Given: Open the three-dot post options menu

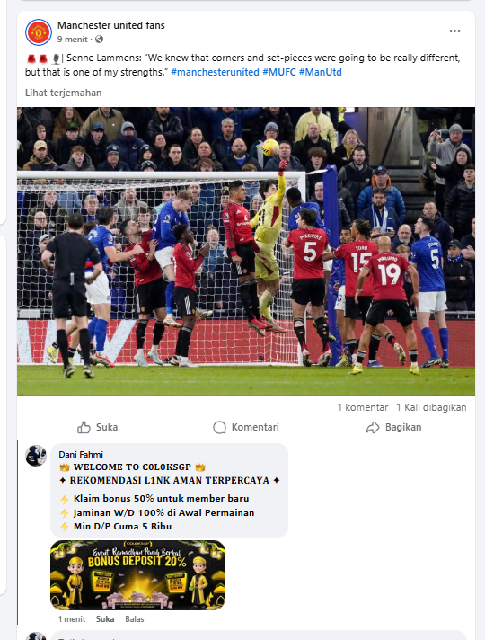Looking at the screenshot, I should coord(454,31).
